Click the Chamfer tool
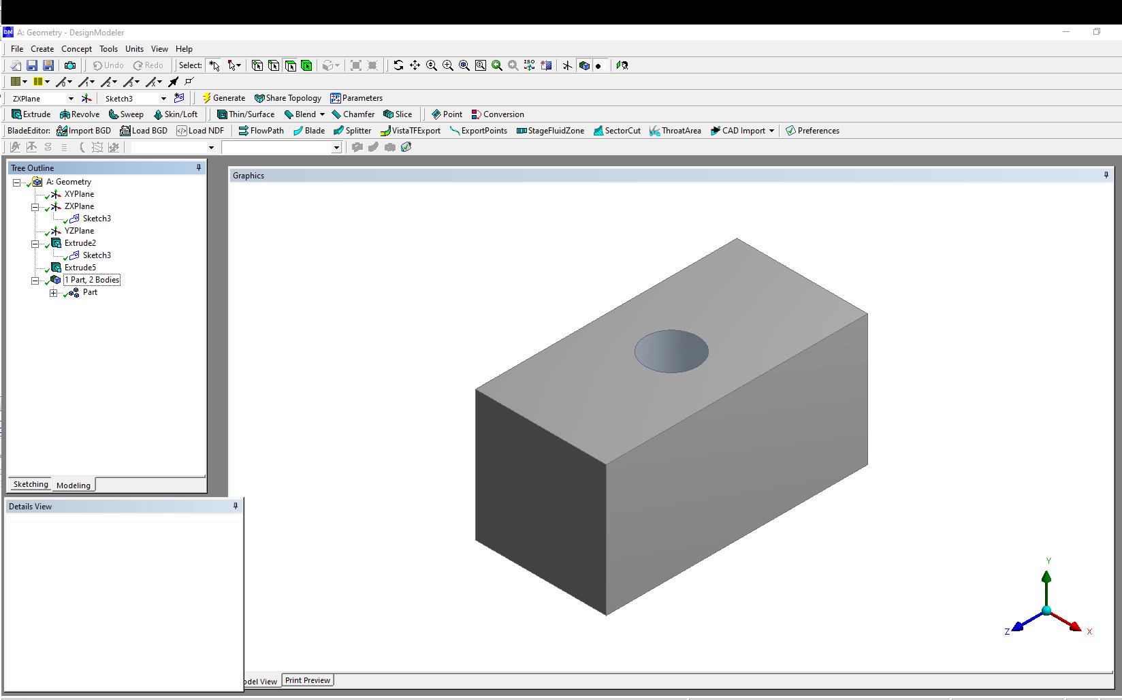 click(x=353, y=114)
